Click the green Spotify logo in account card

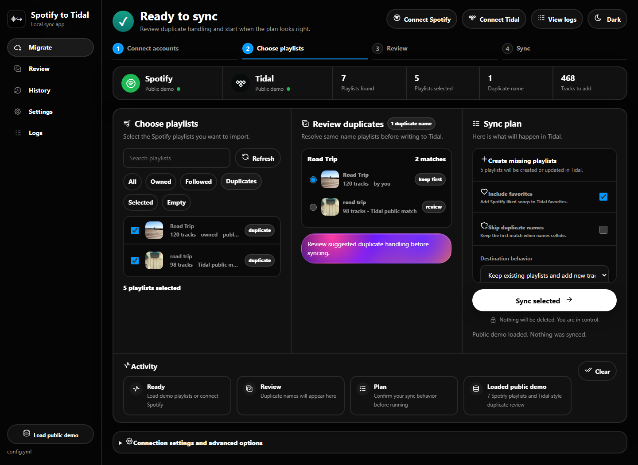131,83
